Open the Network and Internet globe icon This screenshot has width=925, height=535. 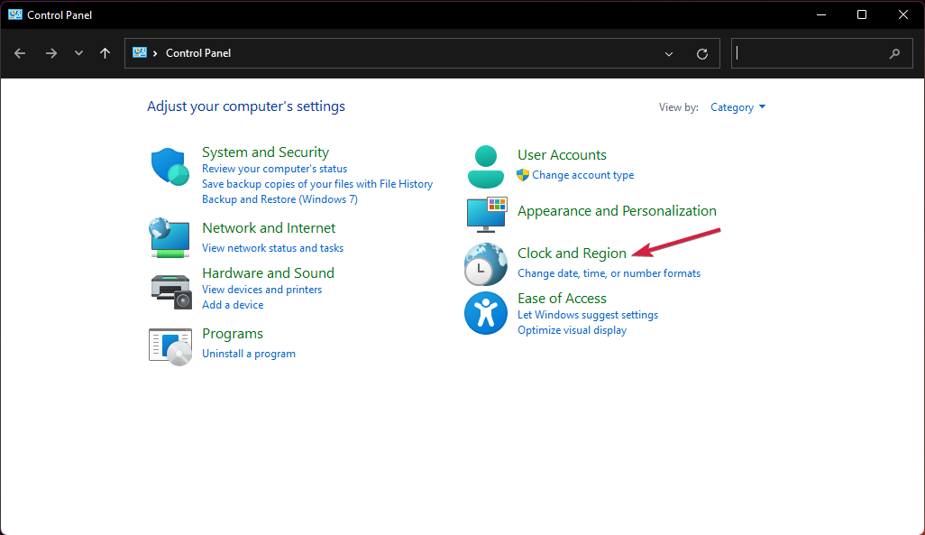point(169,238)
